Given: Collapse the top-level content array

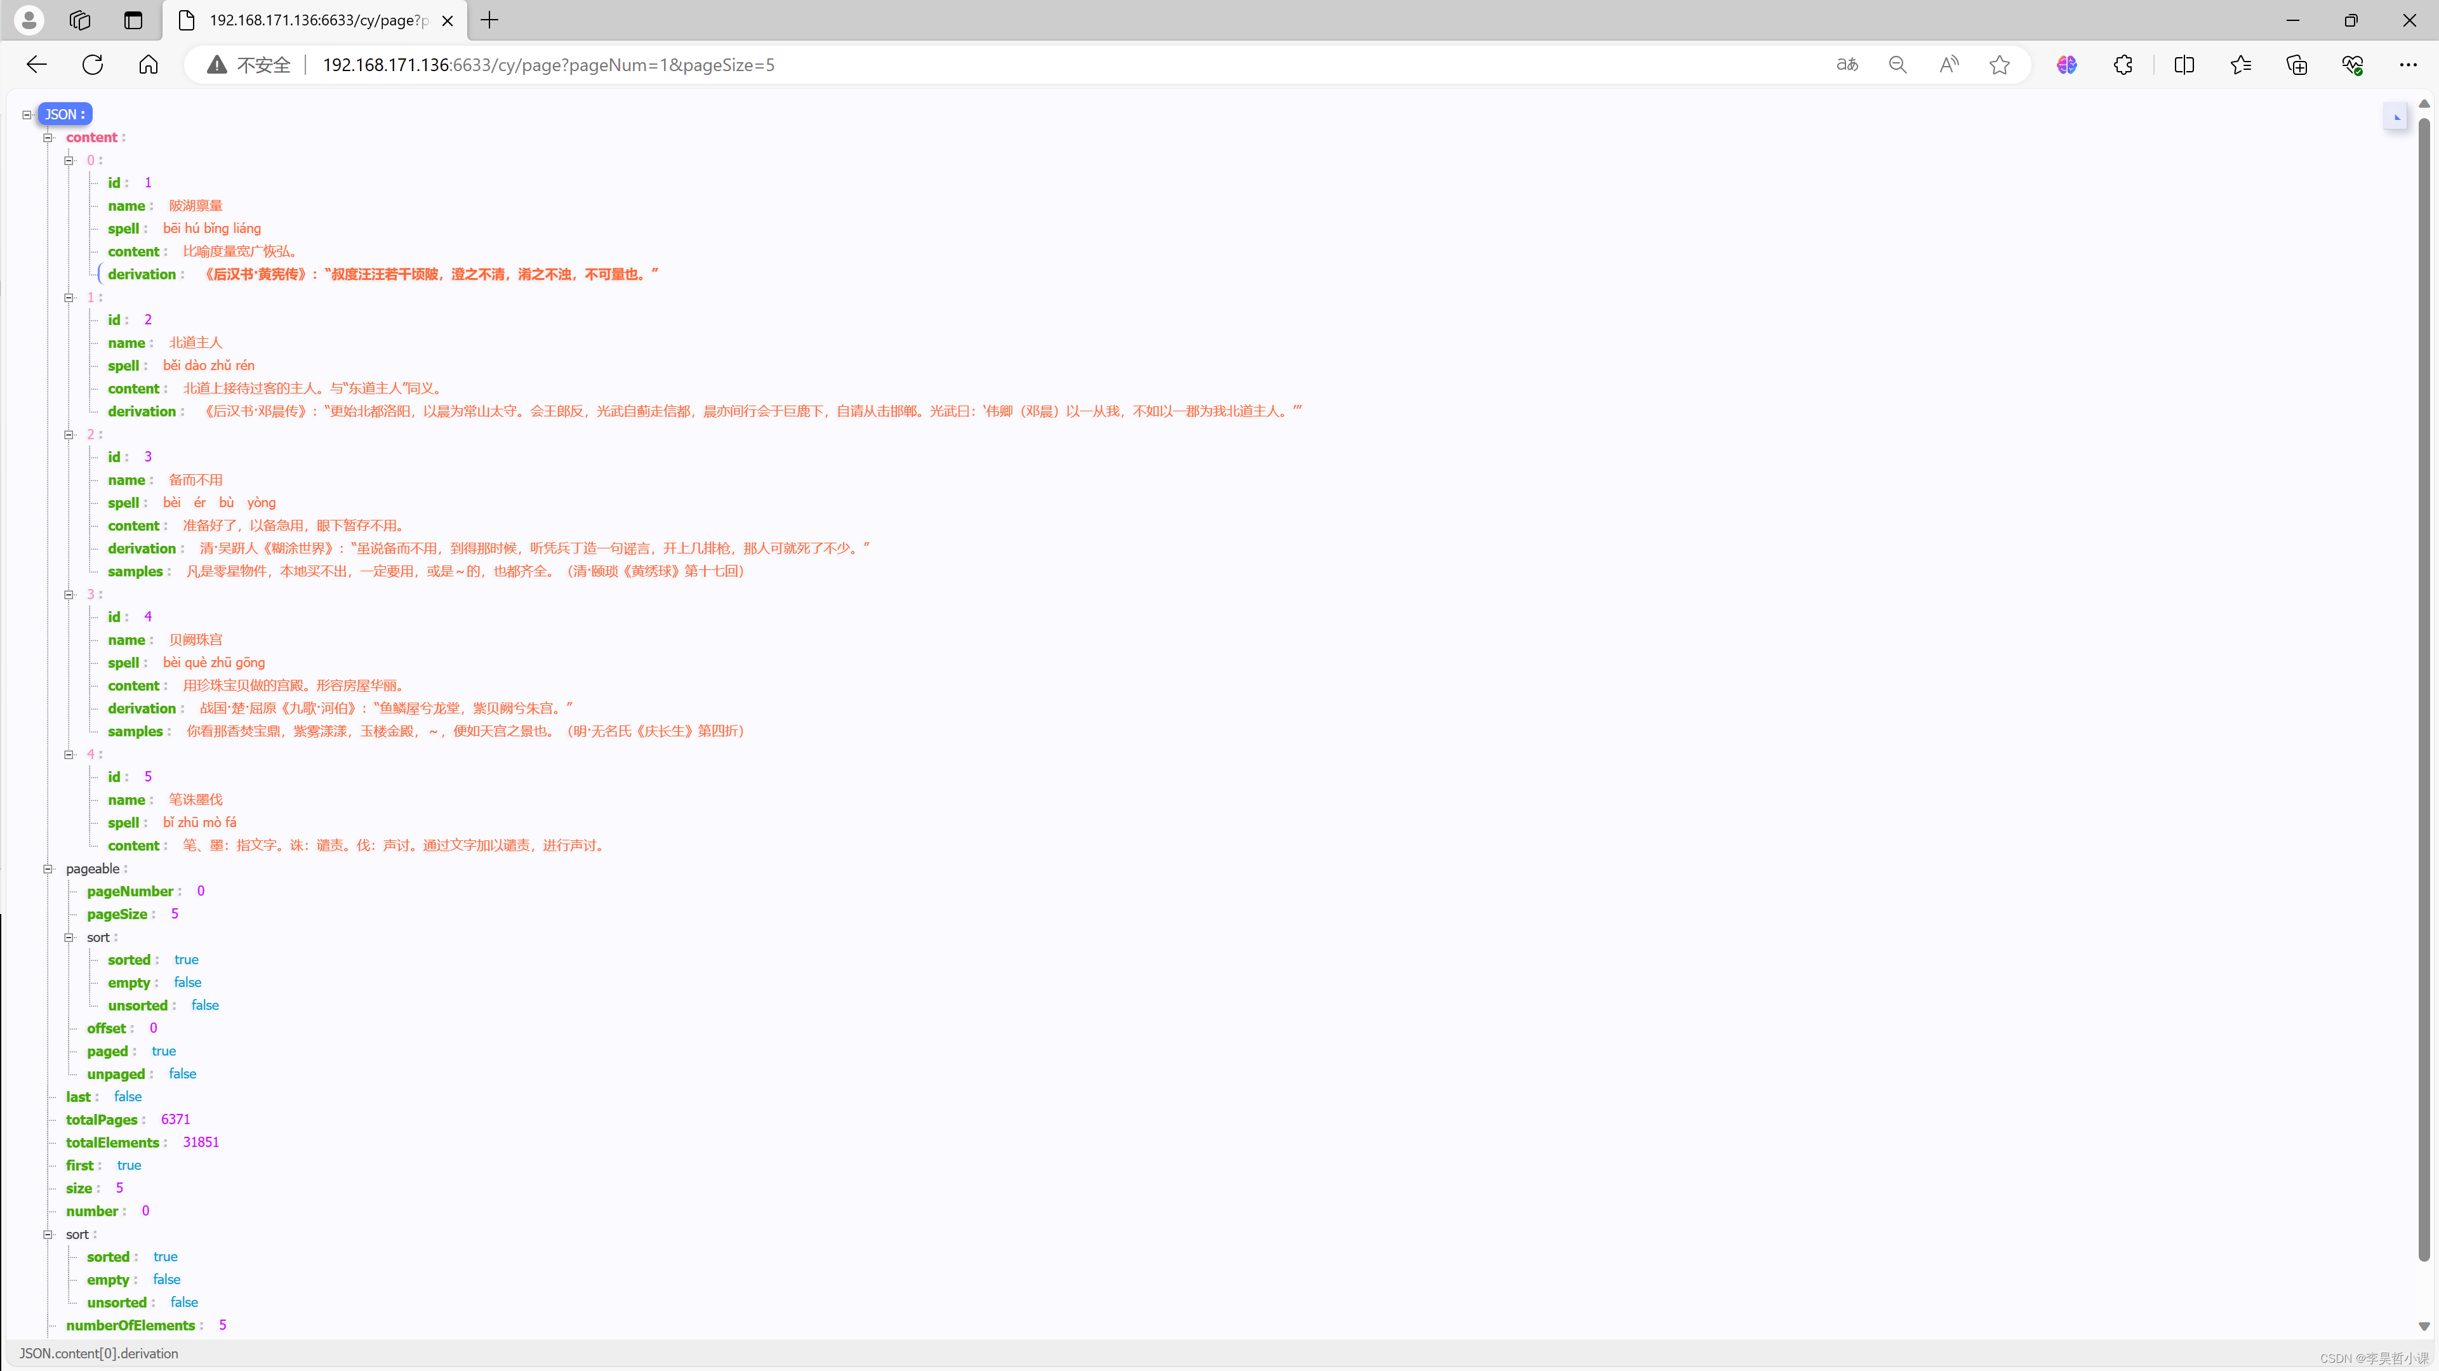Looking at the screenshot, I should click(x=48, y=137).
